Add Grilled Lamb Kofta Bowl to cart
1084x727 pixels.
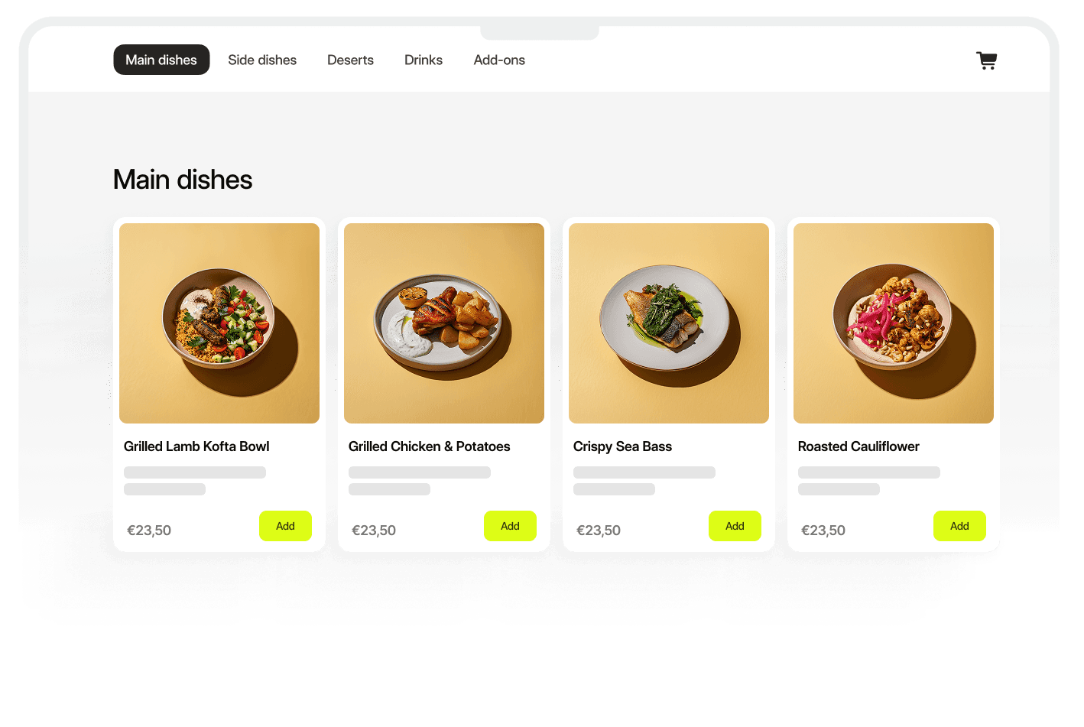(x=285, y=526)
